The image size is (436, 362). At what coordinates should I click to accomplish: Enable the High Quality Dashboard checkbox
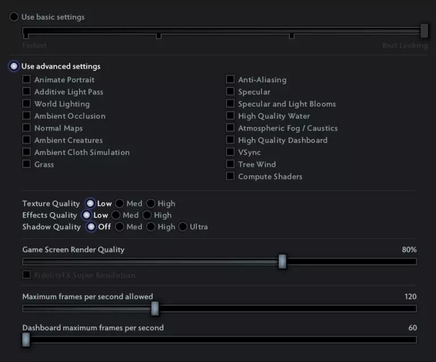pyautogui.click(x=230, y=140)
